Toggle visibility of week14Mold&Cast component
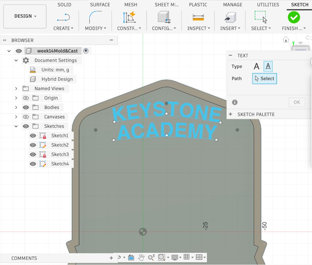The image size is (312, 265). [x=19, y=51]
